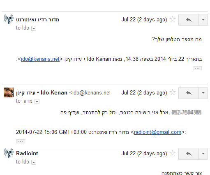The width and height of the screenshot is (210, 175).
Task: Open more options next to first reply button
Action: pos(203,20)
